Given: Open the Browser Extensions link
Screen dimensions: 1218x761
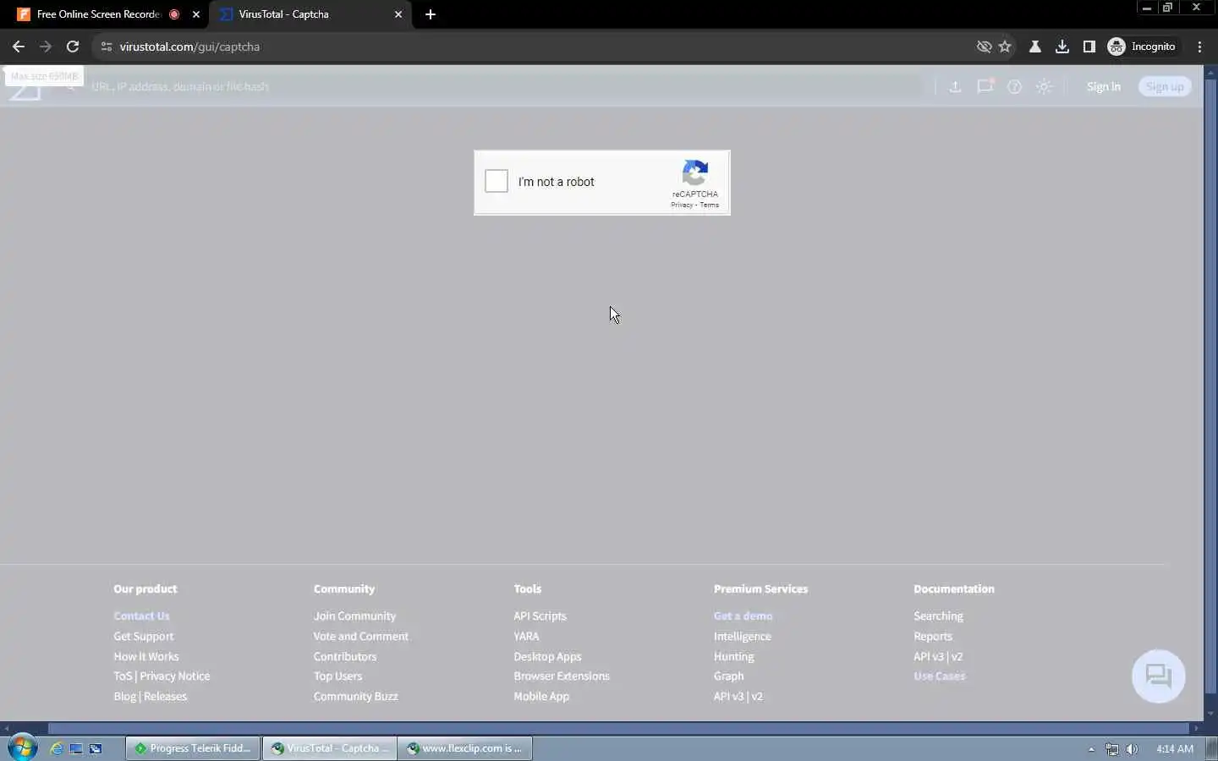Looking at the screenshot, I should pyautogui.click(x=562, y=676).
